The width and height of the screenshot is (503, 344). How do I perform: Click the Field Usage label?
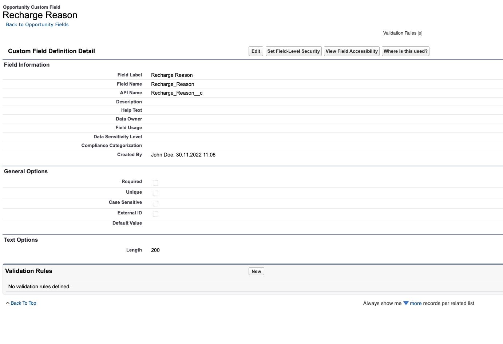[x=128, y=128]
